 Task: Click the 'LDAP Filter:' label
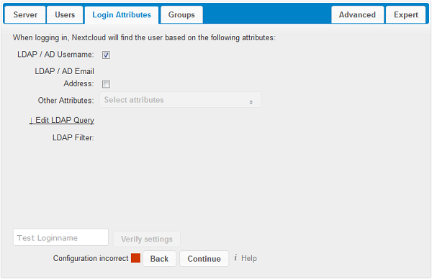(73, 137)
